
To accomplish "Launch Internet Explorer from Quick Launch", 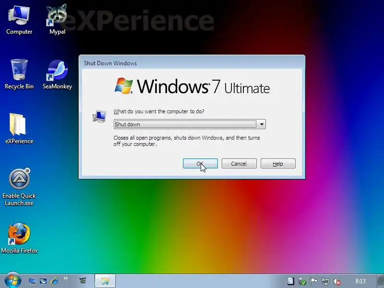I will pos(54,281).
